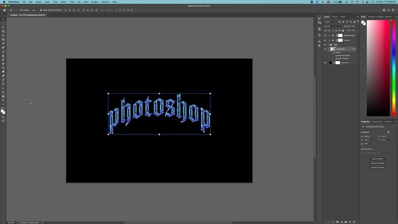398x224 pixels.
Task: Click the rotation angle field in Properties
Action: (368, 144)
